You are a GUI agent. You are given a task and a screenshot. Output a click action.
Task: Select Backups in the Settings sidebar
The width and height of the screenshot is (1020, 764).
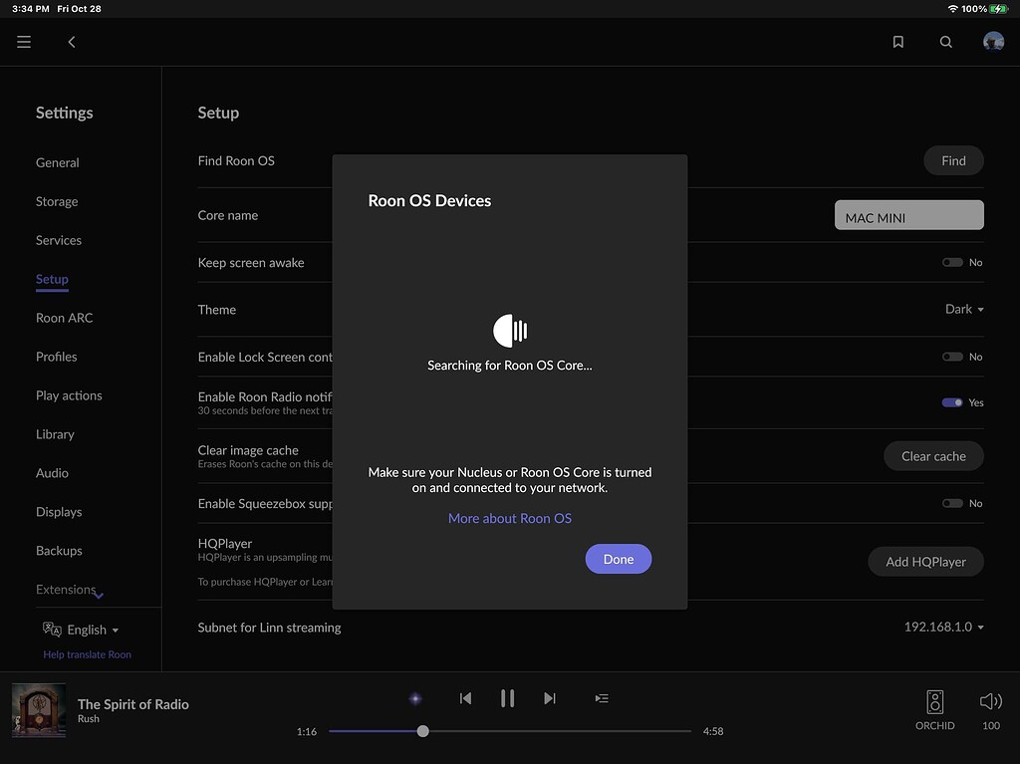[x=58, y=550]
